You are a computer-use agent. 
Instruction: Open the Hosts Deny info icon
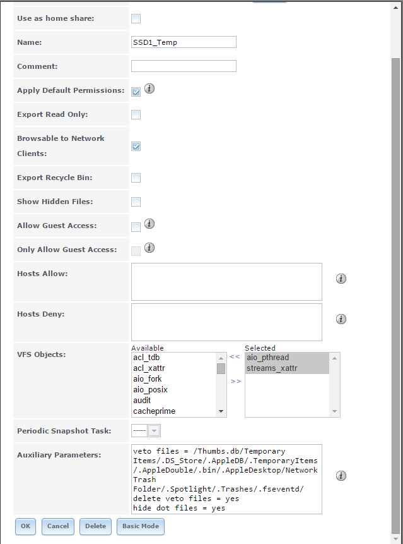341,319
